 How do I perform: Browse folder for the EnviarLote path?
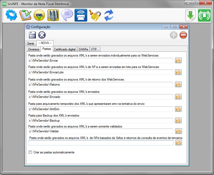coord(178,72)
